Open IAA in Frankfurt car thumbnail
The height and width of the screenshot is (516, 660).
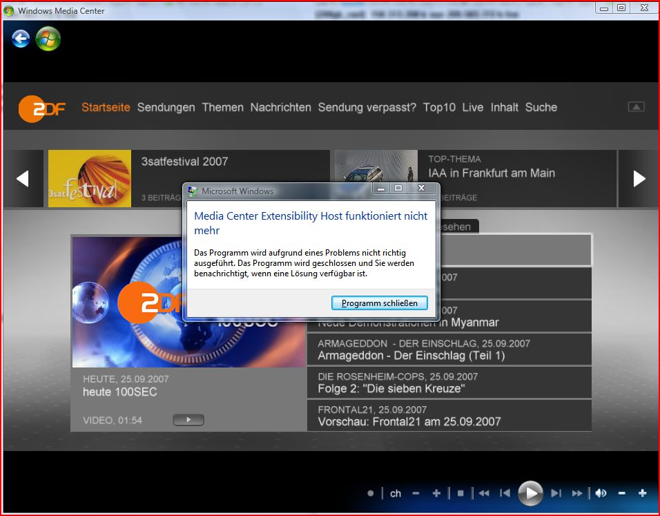click(x=376, y=166)
